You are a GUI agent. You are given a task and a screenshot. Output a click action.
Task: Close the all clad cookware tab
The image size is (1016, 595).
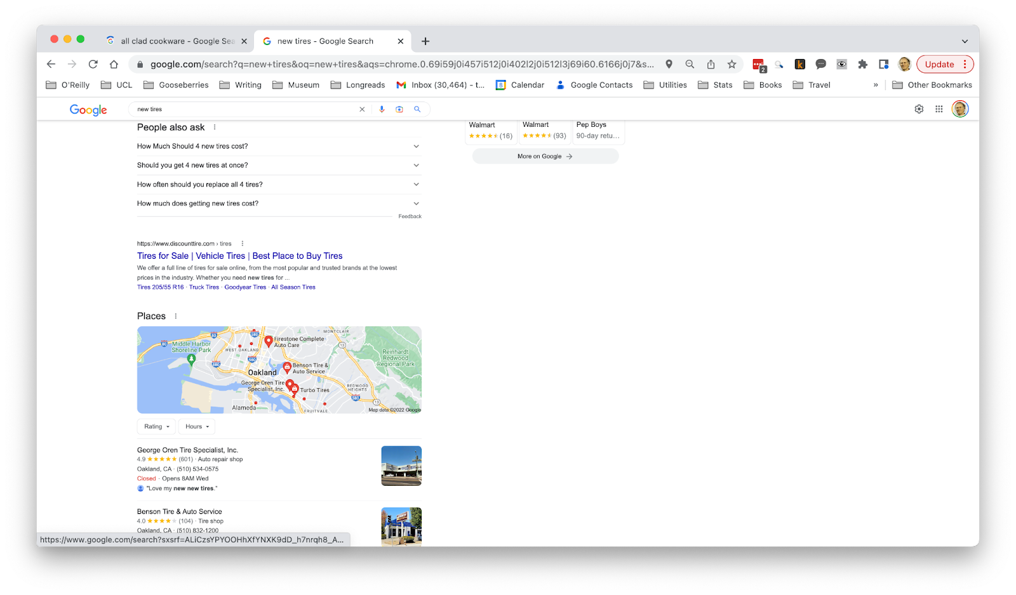click(244, 41)
